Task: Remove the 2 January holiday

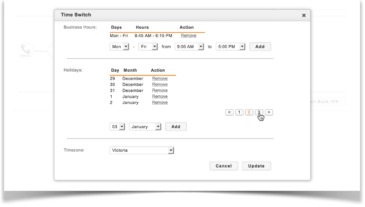Action: (160, 103)
